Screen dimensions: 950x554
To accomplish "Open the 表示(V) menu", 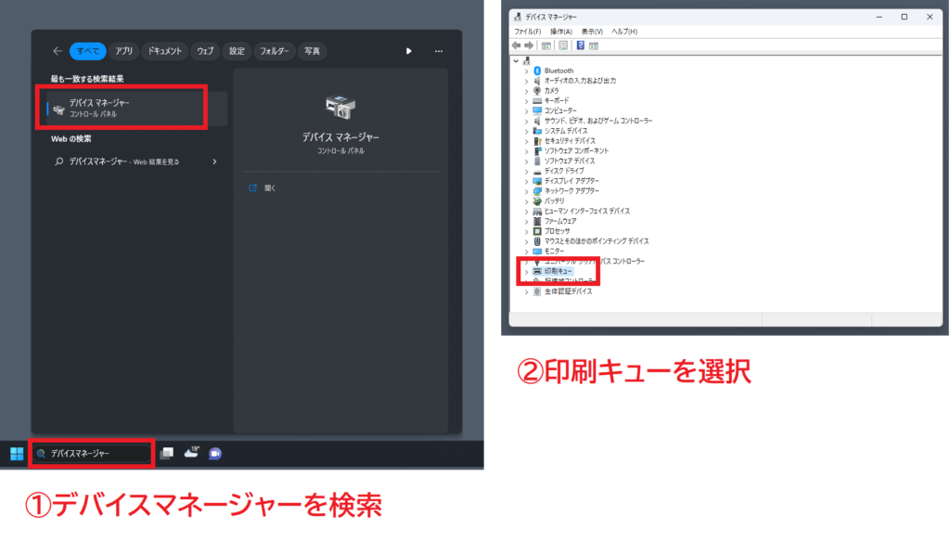I will tap(592, 32).
